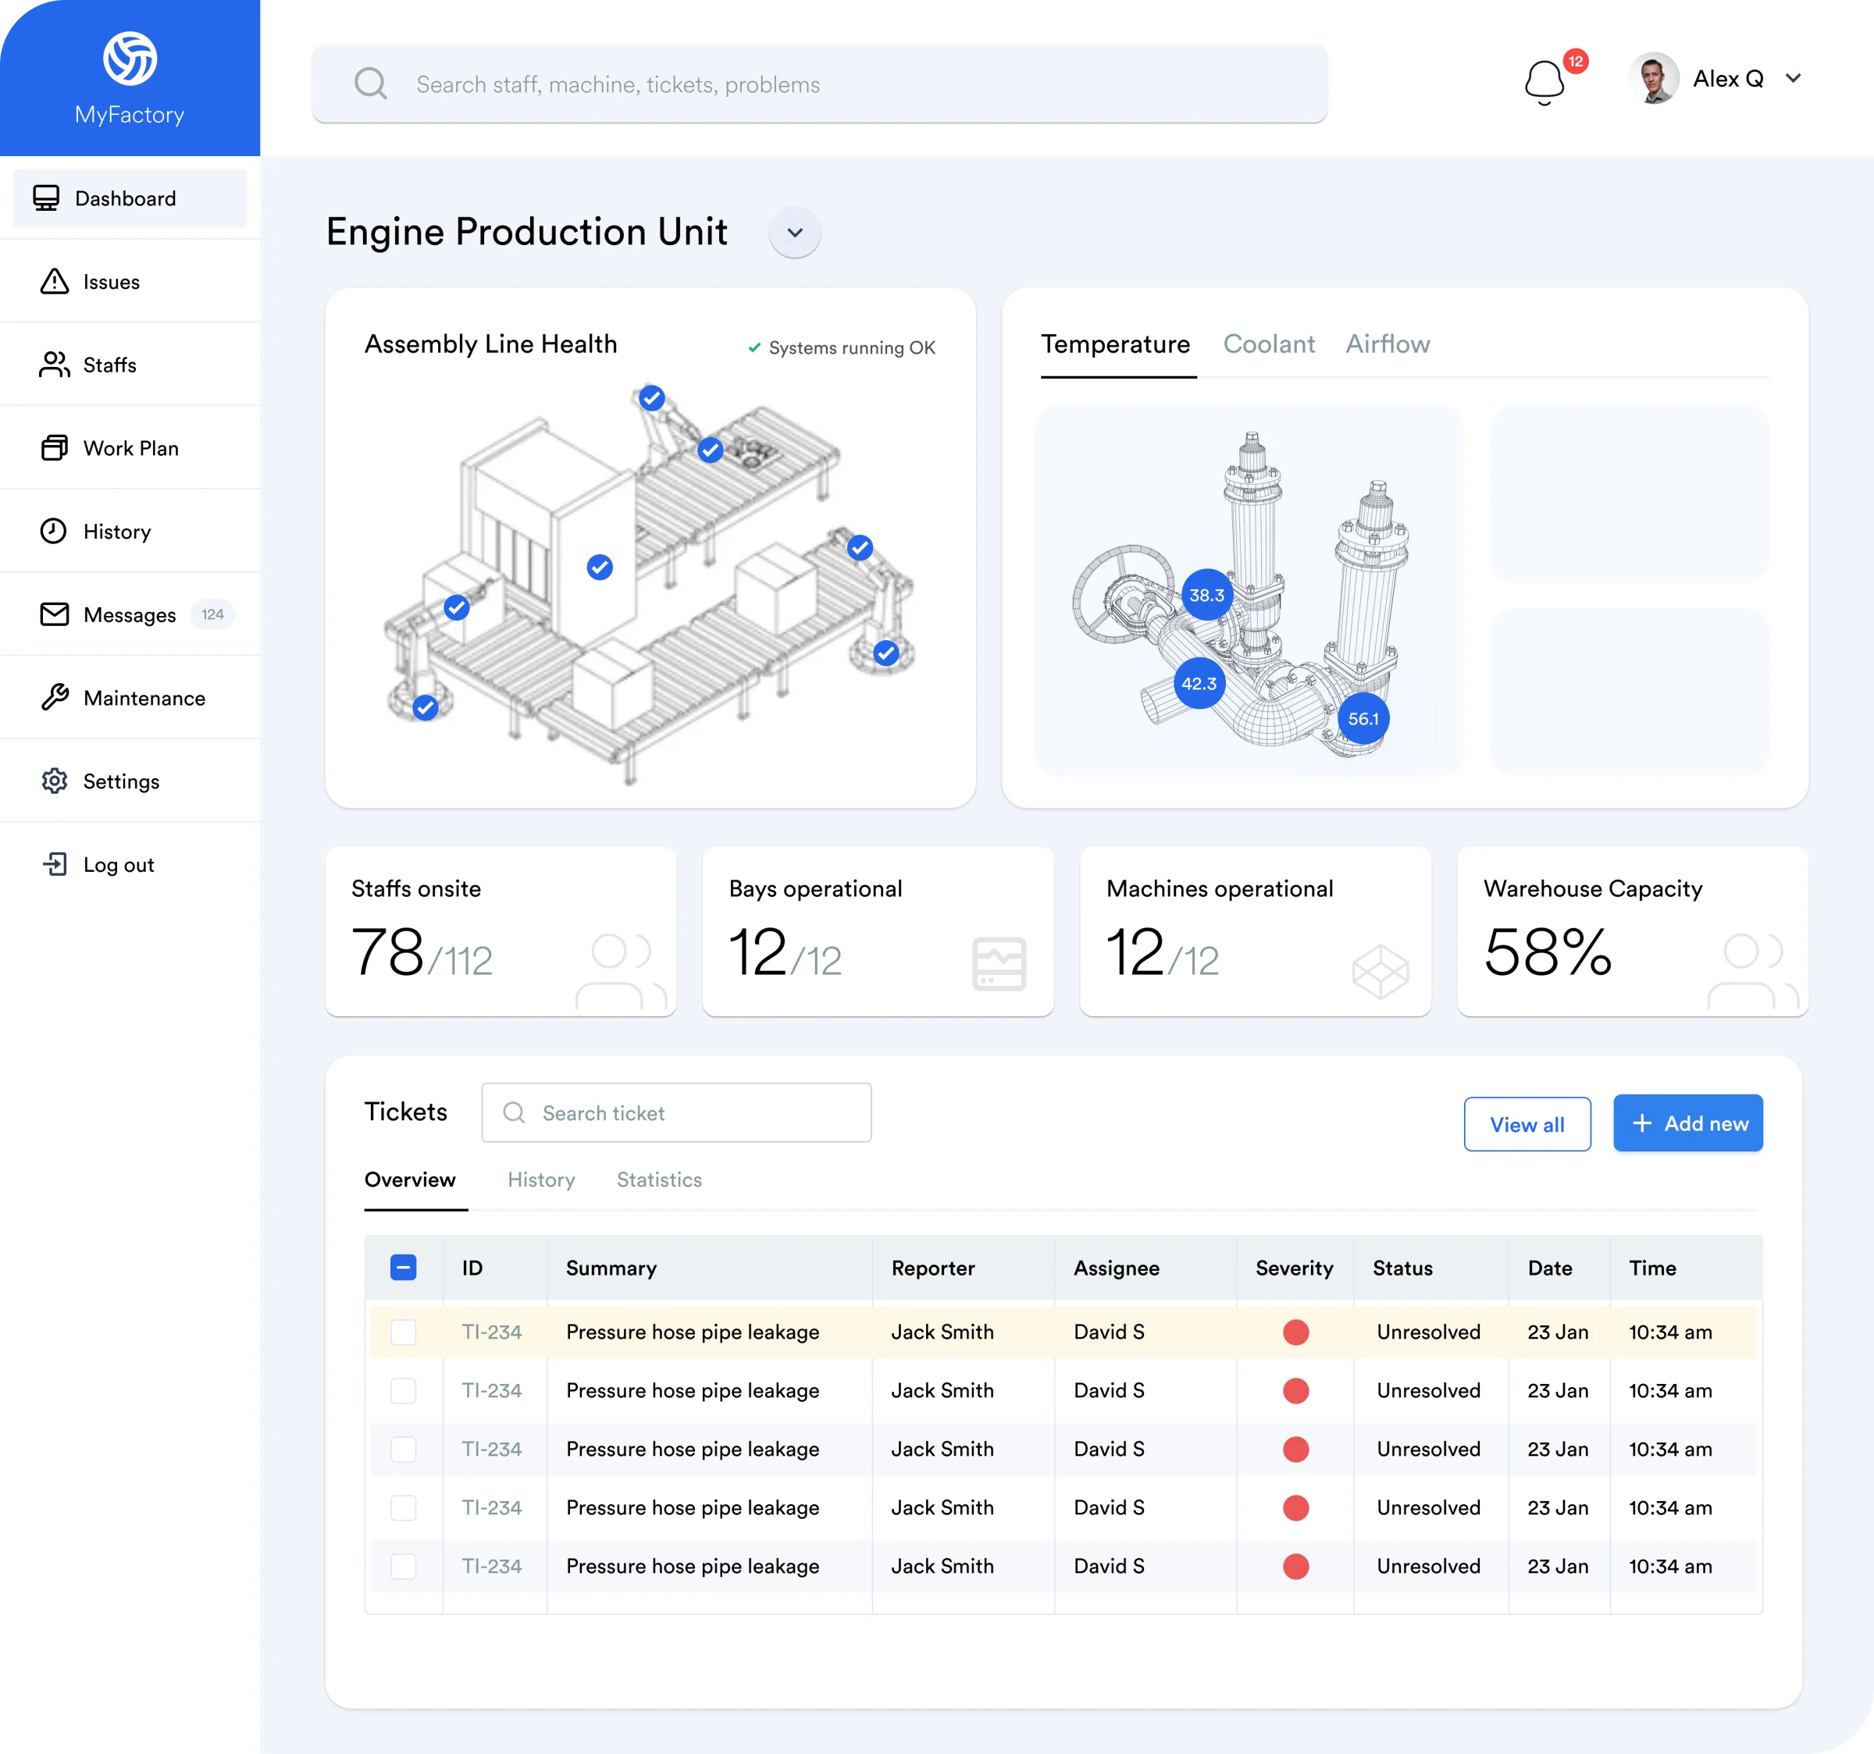Select the tickets Statistics tab
1874x1754 pixels.
coord(659,1179)
